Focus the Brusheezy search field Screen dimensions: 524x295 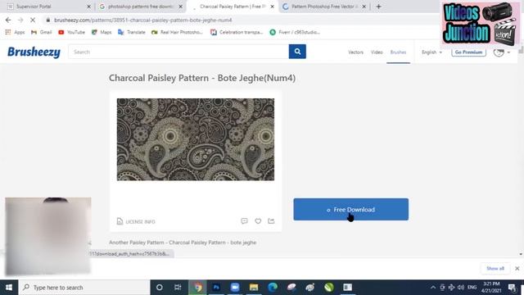(x=178, y=52)
